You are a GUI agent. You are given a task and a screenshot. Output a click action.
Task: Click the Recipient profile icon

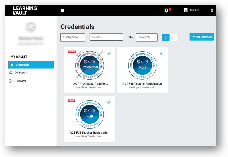tap(186, 10)
